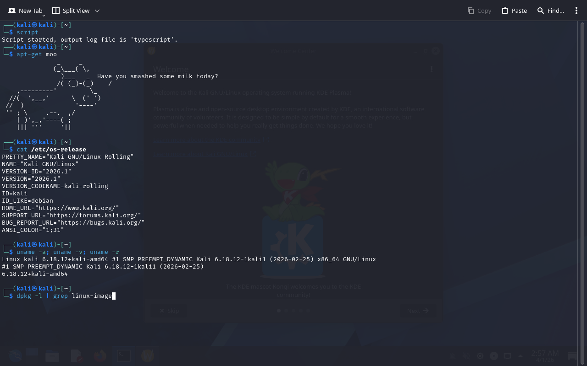Select the terminal icon in the taskbar
Viewport: 587px width, 366px height.
[123, 355]
